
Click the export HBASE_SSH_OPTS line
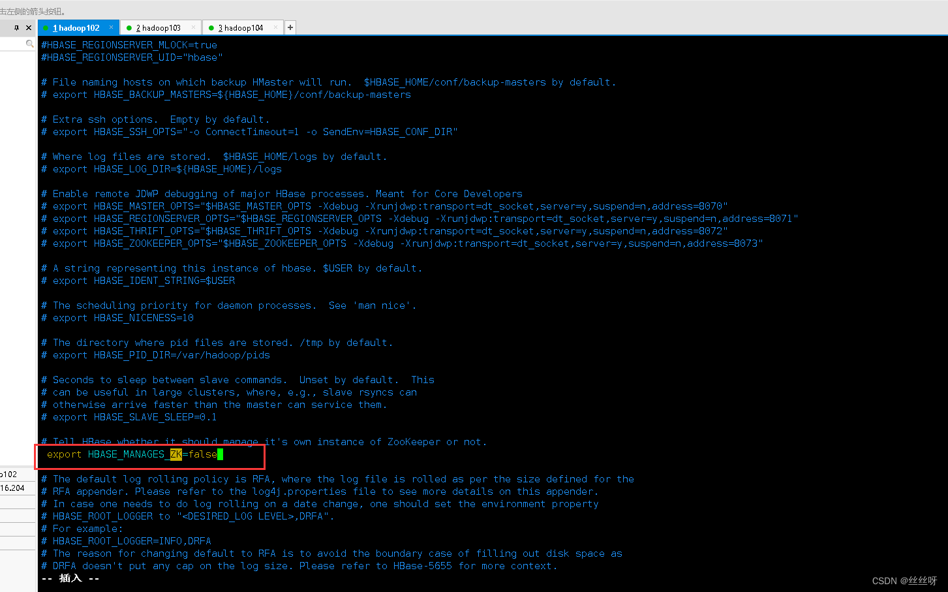coord(249,132)
